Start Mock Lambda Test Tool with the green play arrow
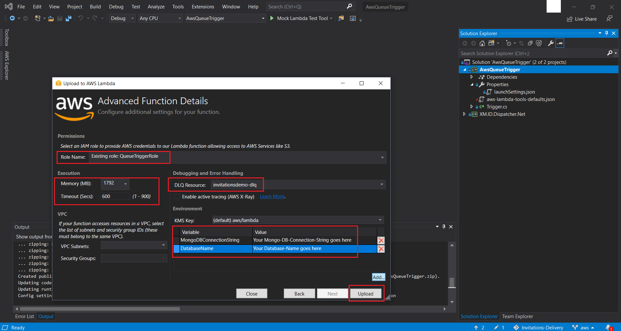 [x=272, y=18]
